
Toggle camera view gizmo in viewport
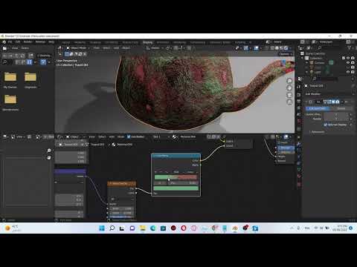(289, 95)
